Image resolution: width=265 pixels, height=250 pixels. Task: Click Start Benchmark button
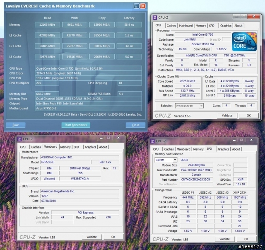[x=76, y=125]
